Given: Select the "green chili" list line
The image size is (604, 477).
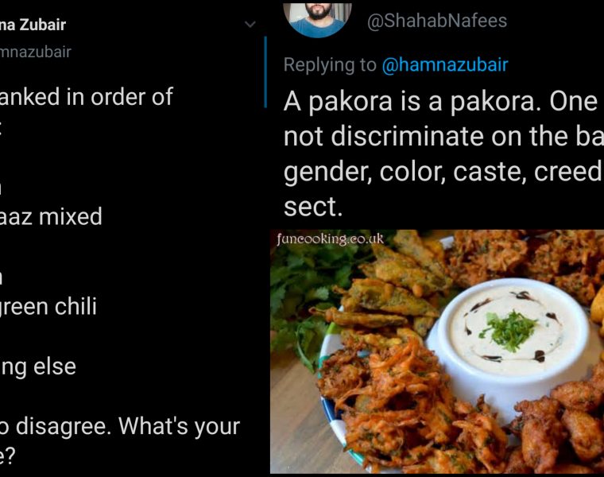Looking at the screenshot, I should coord(48,306).
